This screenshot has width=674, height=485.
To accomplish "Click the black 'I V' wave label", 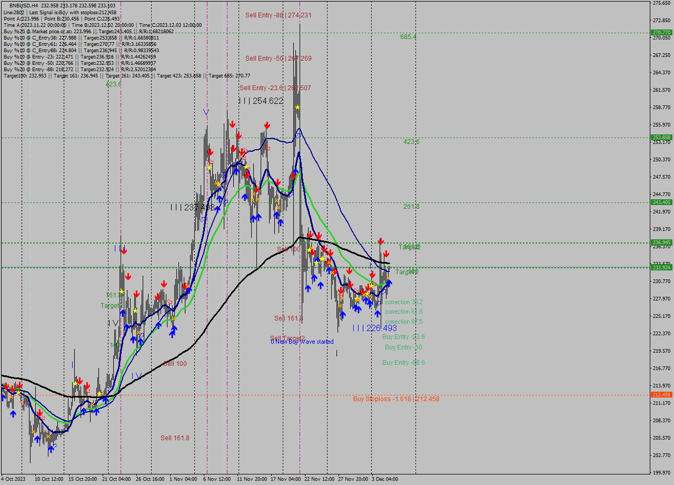I will click(x=113, y=323).
